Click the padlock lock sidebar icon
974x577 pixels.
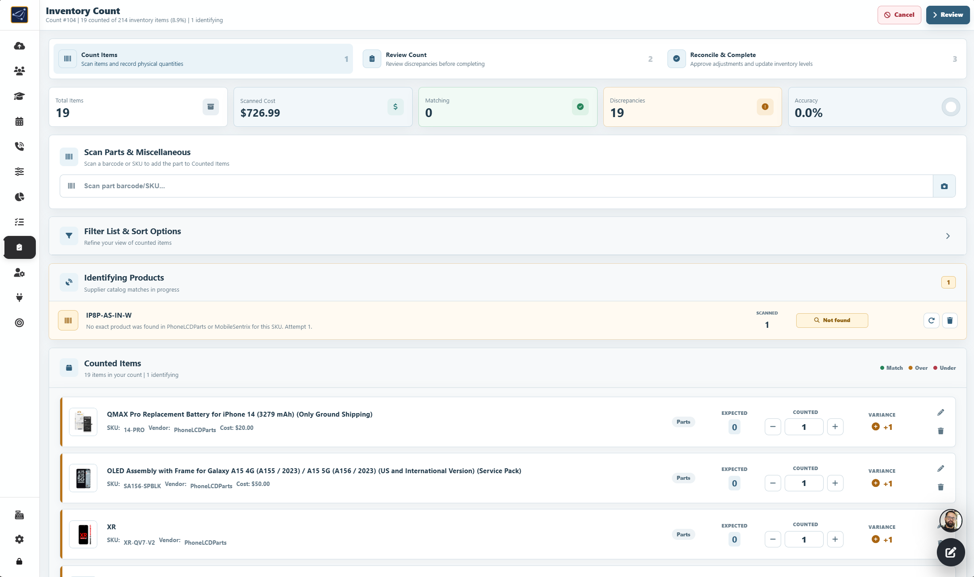coord(19,562)
